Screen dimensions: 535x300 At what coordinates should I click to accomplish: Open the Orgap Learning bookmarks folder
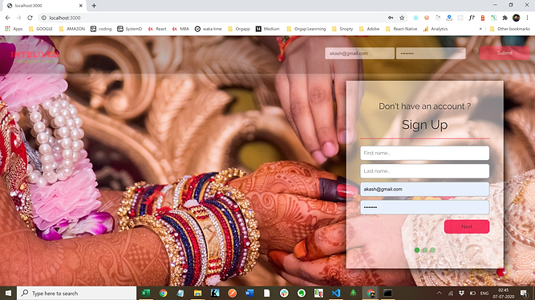[306, 29]
